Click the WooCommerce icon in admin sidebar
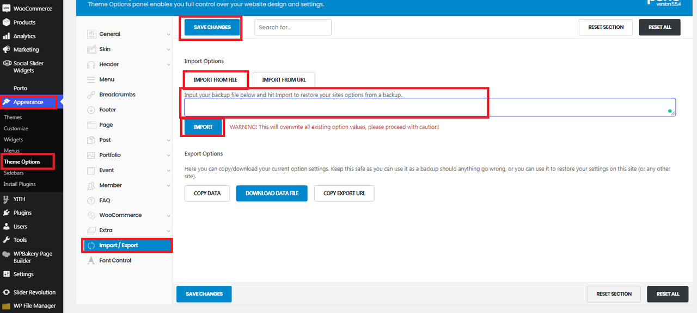This screenshot has height=313, width=697. click(x=7, y=8)
